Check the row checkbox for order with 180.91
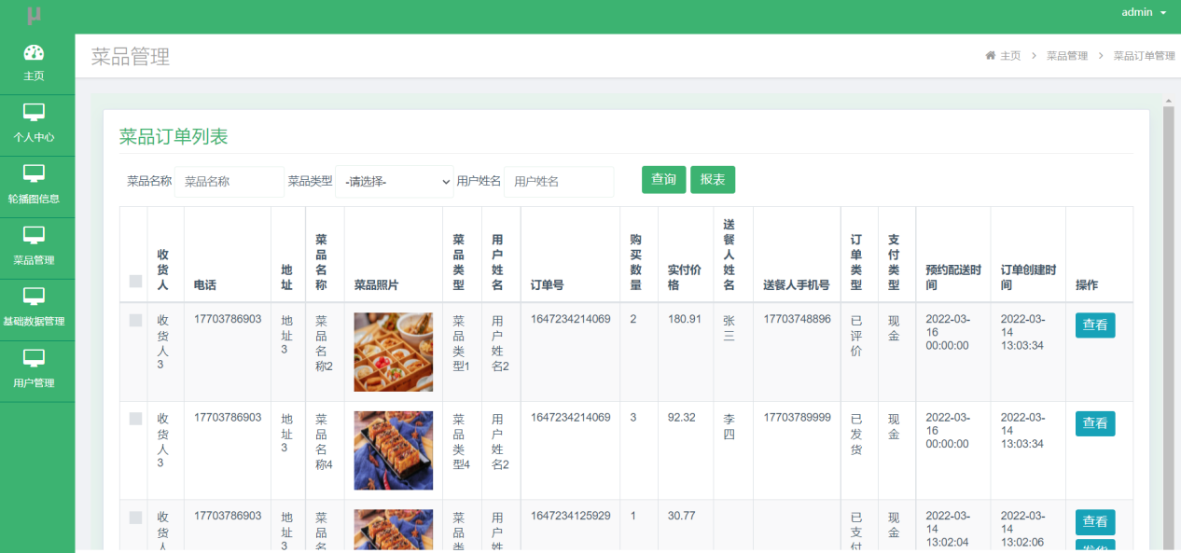The height and width of the screenshot is (553, 1181). pyautogui.click(x=136, y=320)
